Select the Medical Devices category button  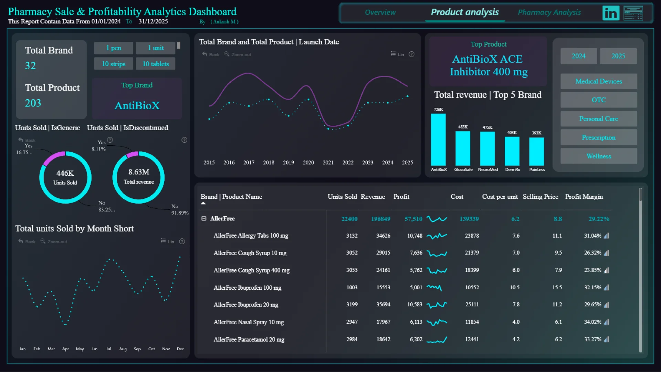pos(598,81)
